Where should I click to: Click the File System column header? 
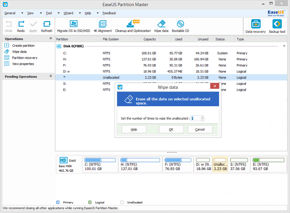pos(116,39)
